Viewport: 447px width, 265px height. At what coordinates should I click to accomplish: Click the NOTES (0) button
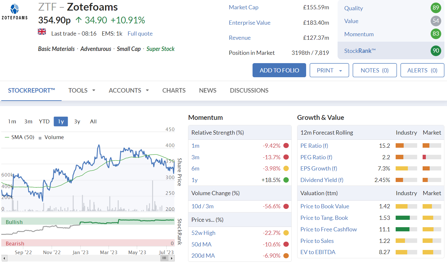click(374, 70)
